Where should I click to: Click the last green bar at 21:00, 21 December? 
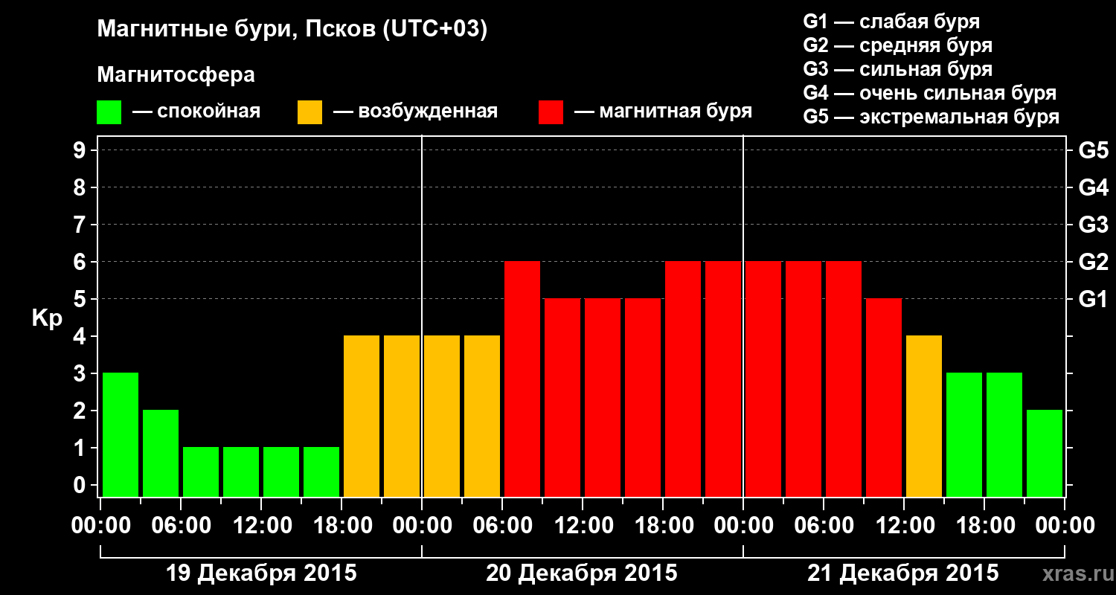click(x=1045, y=453)
